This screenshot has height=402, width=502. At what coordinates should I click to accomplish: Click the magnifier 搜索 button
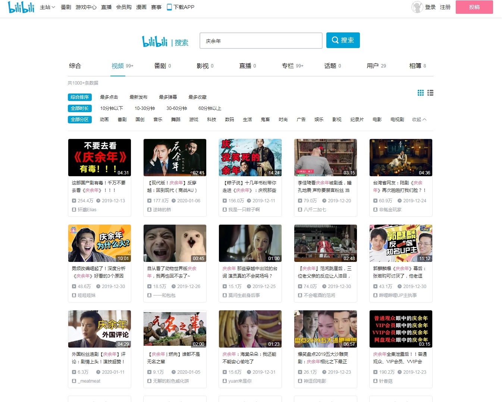(343, 40)
